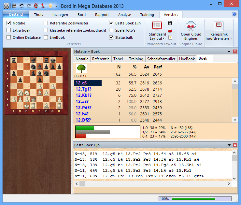Select line ending 15.gxf6
This screenshot has width=241, height=205.
[x=139, y=176]
